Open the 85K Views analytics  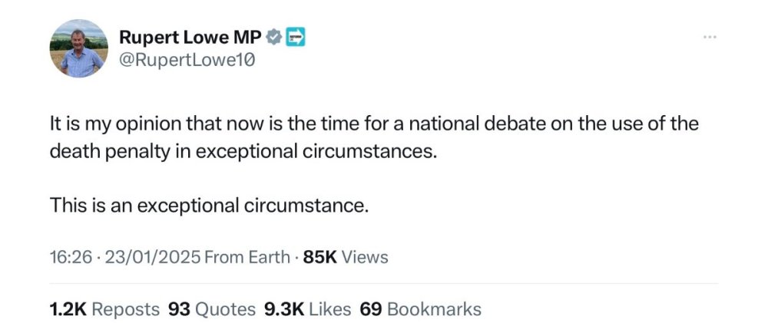coord(346,257)
